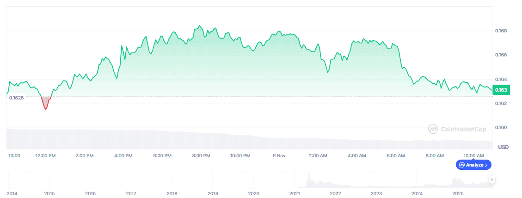Viewport: 522px width, 198px height.
Task: Click the 8:00 PM time axis label
Action: coord(201,155)
